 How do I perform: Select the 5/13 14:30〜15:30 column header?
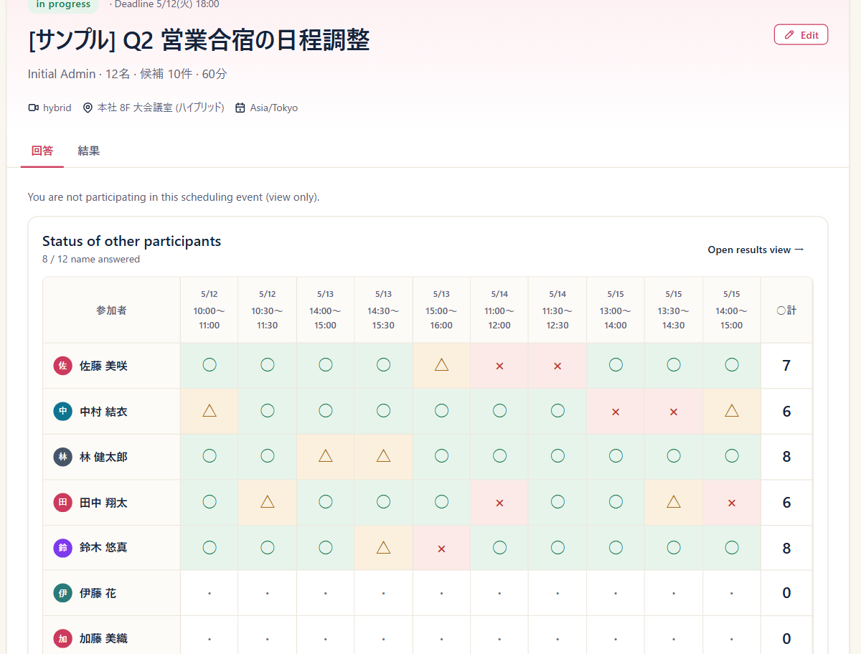(384, 310)
